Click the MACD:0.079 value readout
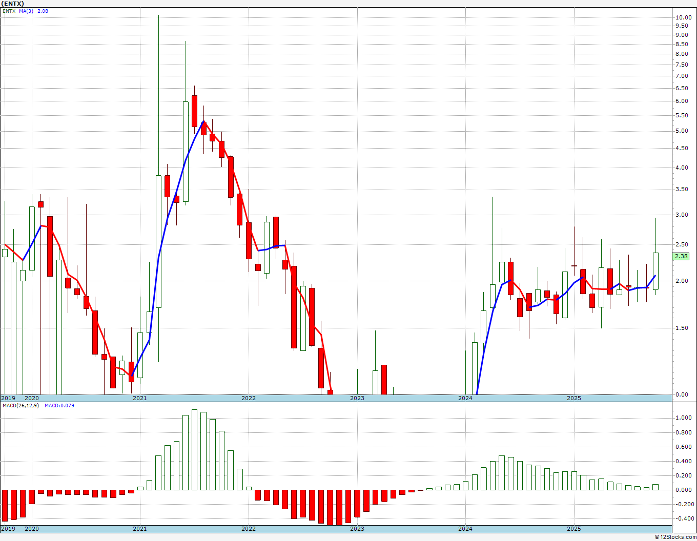The width and height of the screenshot is (697, 541). point(59,406)
